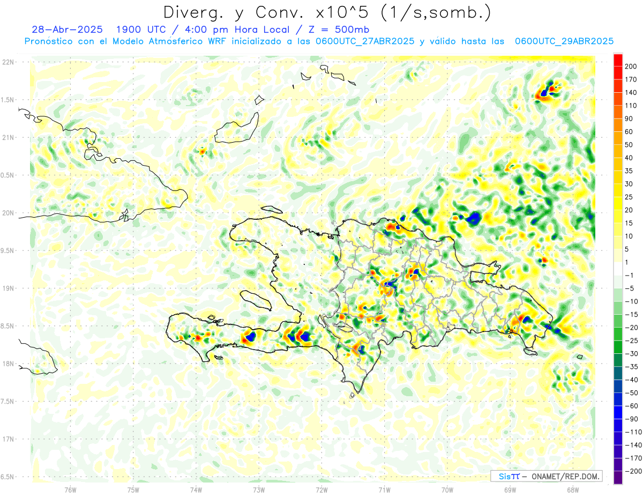This screenshot has width=643, height=497.
Task: Click the '76W' longitude label
Action: click(x=70, y=489)
